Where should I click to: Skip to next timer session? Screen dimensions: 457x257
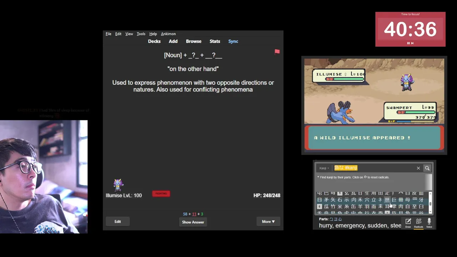tap(412, 43)
